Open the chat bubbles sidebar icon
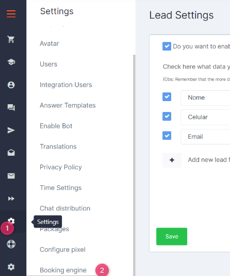 tap(11, 107)
